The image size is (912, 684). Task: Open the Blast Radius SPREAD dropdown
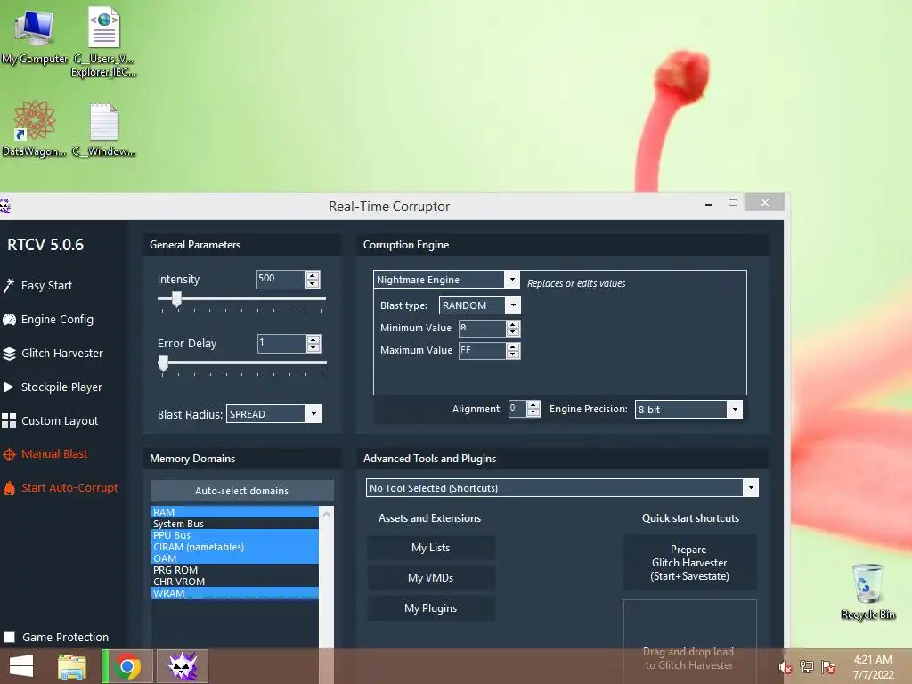(x=313, y=413)
